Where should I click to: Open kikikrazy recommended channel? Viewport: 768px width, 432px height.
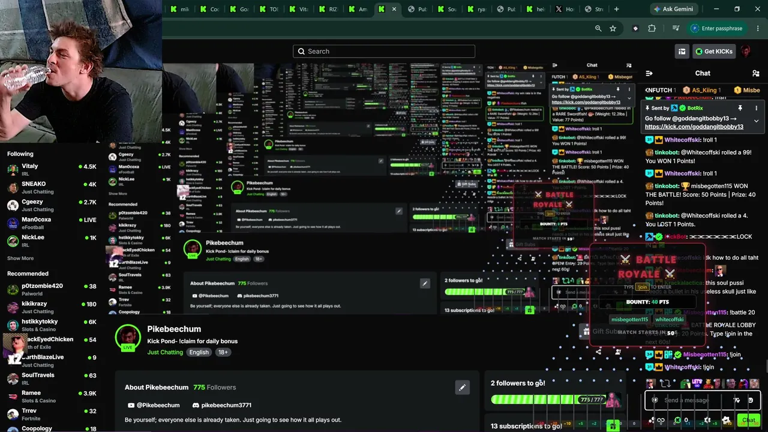(51, 307)
